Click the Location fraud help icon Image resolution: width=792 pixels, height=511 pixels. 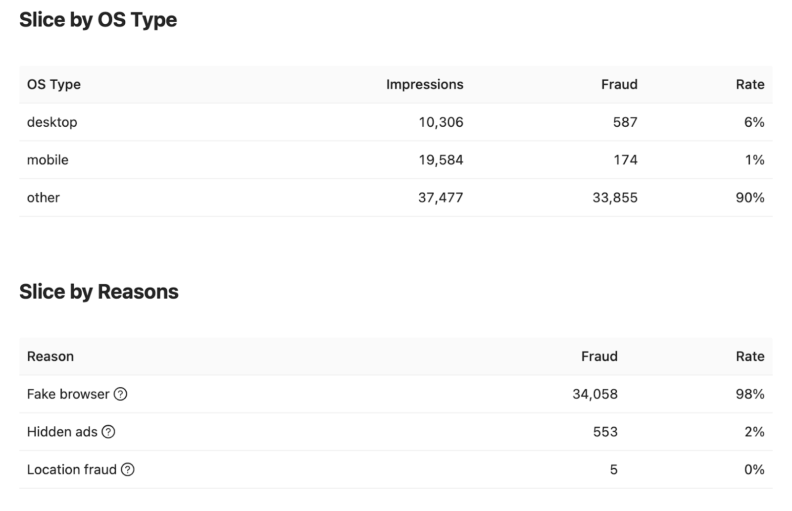coord(128,469)
